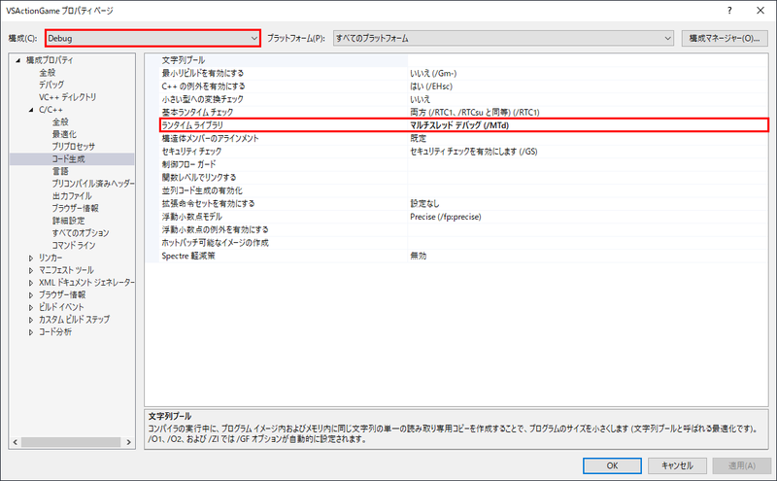The image size is (777, 481).
Task: Click right arrow of tree scrollbar
Action: pyautogui.click(x=128, y=442)
